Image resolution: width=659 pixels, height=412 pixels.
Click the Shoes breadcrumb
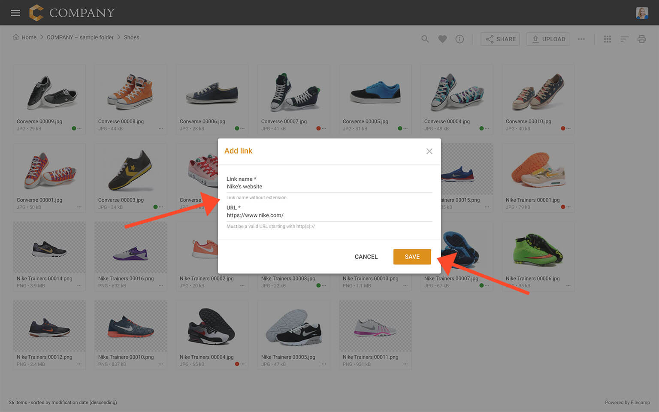(131, 37)
